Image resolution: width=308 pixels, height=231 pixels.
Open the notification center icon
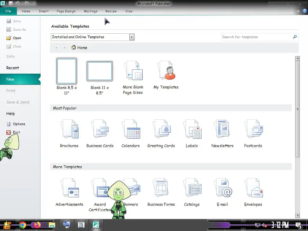(299, 225)
